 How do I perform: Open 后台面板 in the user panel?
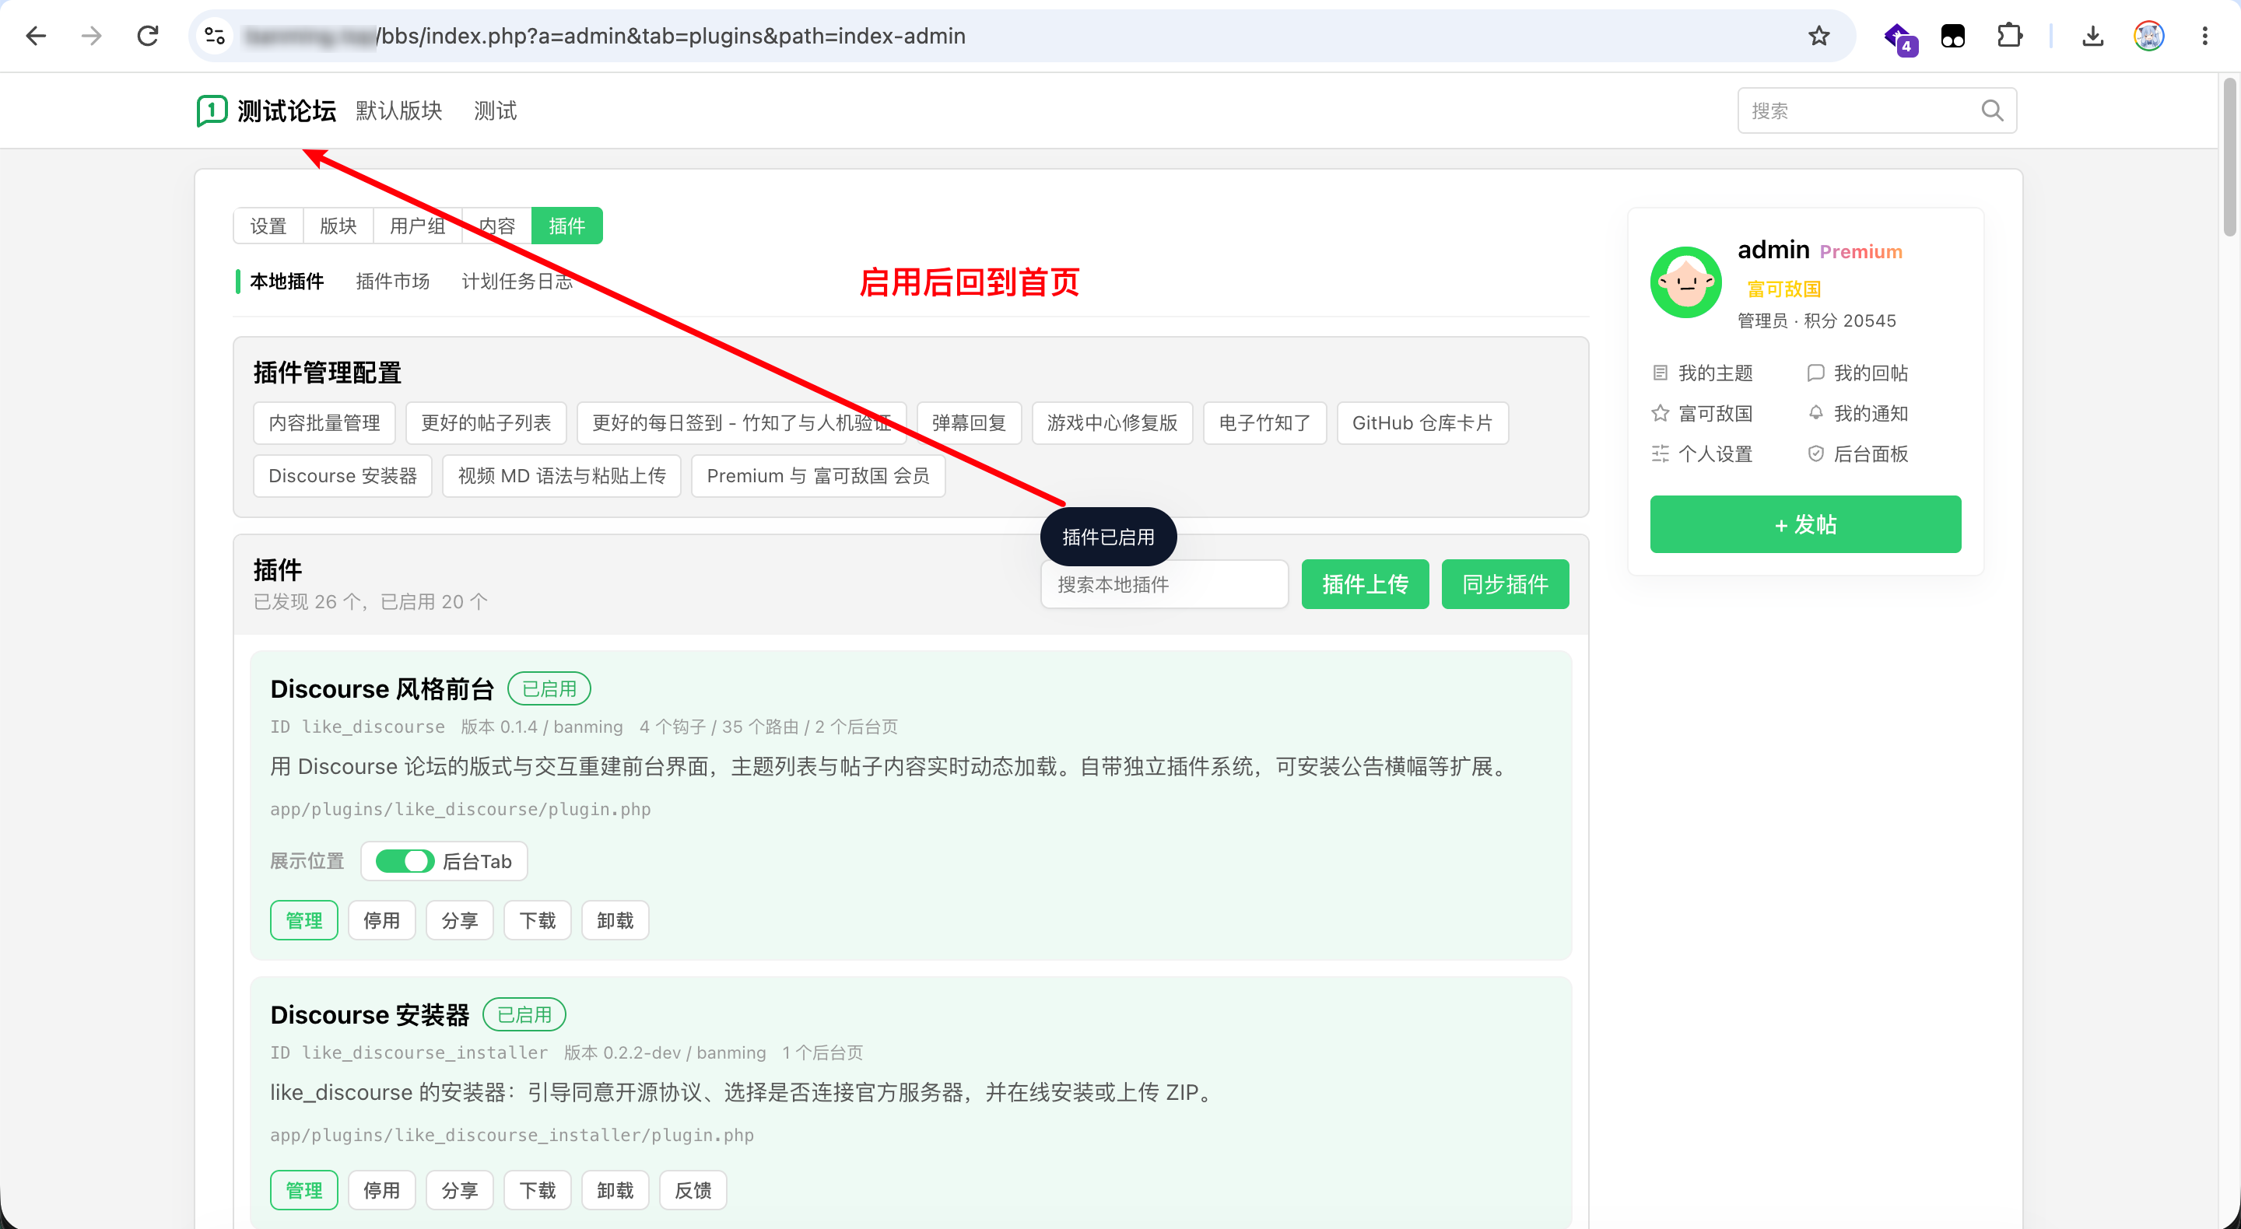(x=1857, y=454)
